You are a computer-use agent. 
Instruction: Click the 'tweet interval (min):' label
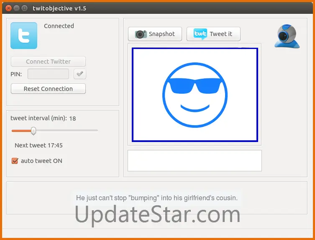point(38,118)
